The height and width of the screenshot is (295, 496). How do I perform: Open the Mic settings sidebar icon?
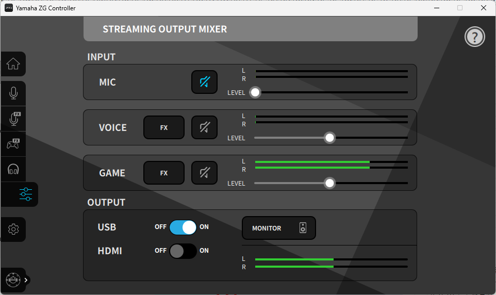click(x=13, y=93)
